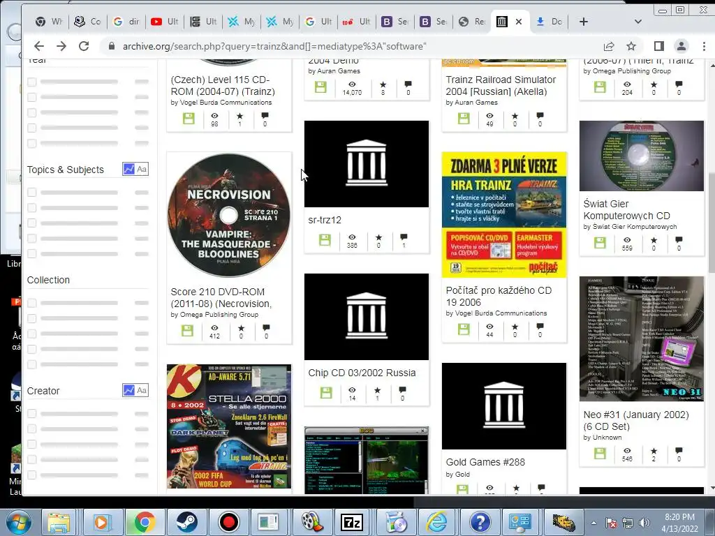Viewport: 715px width, 536px height.
Task: Open the Chrome profile menu
Action: pos(681,46)
